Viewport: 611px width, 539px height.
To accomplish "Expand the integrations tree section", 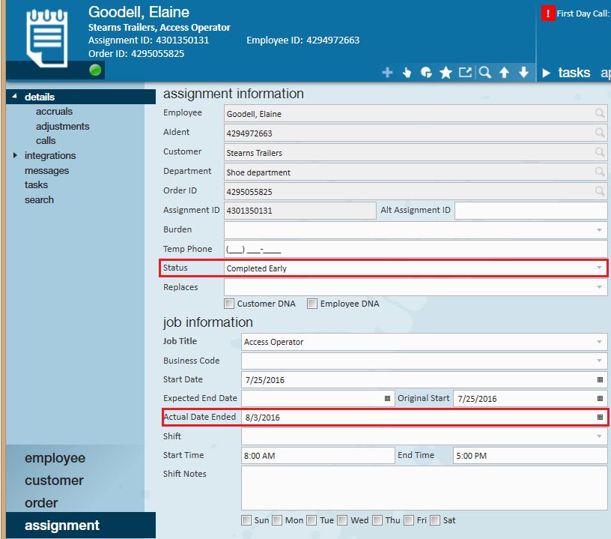I will (x=15, y=155).
